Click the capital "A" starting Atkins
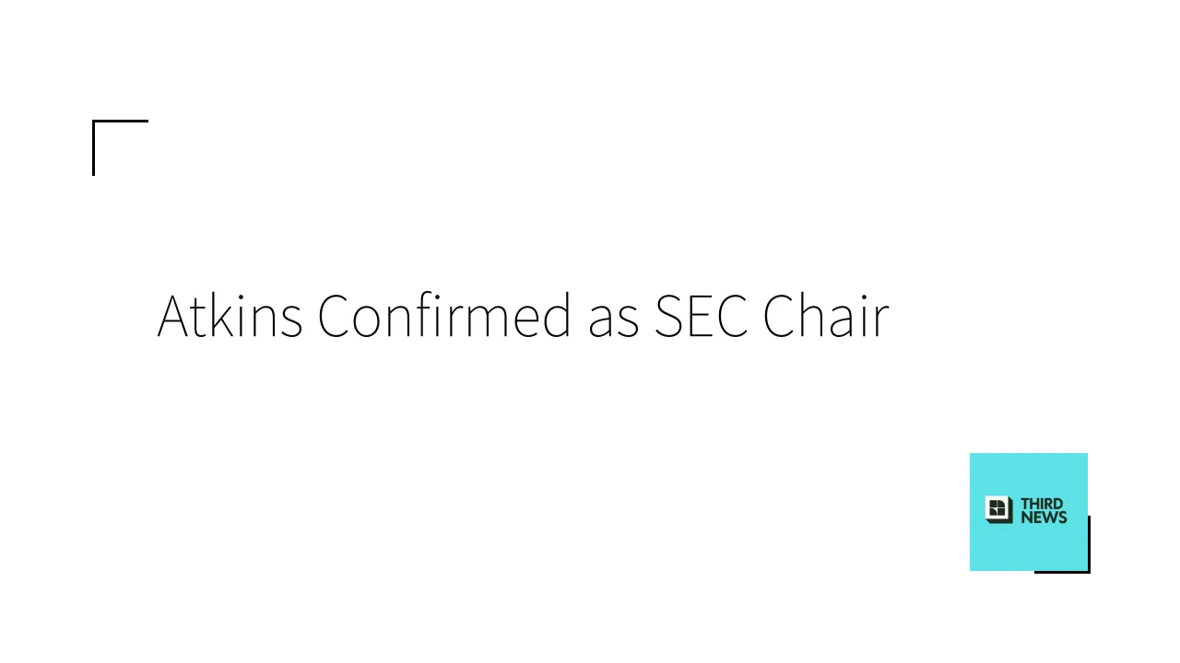This screenshot has height=663, width=1180. (x=172, y=316)
